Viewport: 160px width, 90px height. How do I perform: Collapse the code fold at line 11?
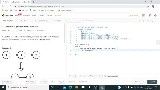pos(72,45)
